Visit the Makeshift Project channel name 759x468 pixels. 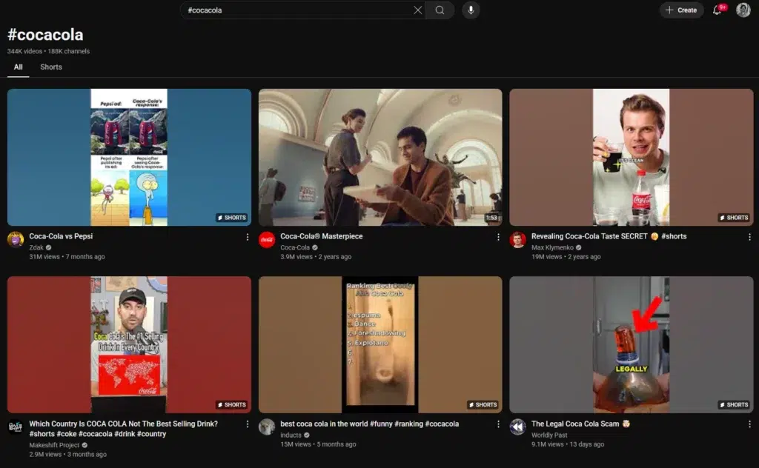click(54, 445)
